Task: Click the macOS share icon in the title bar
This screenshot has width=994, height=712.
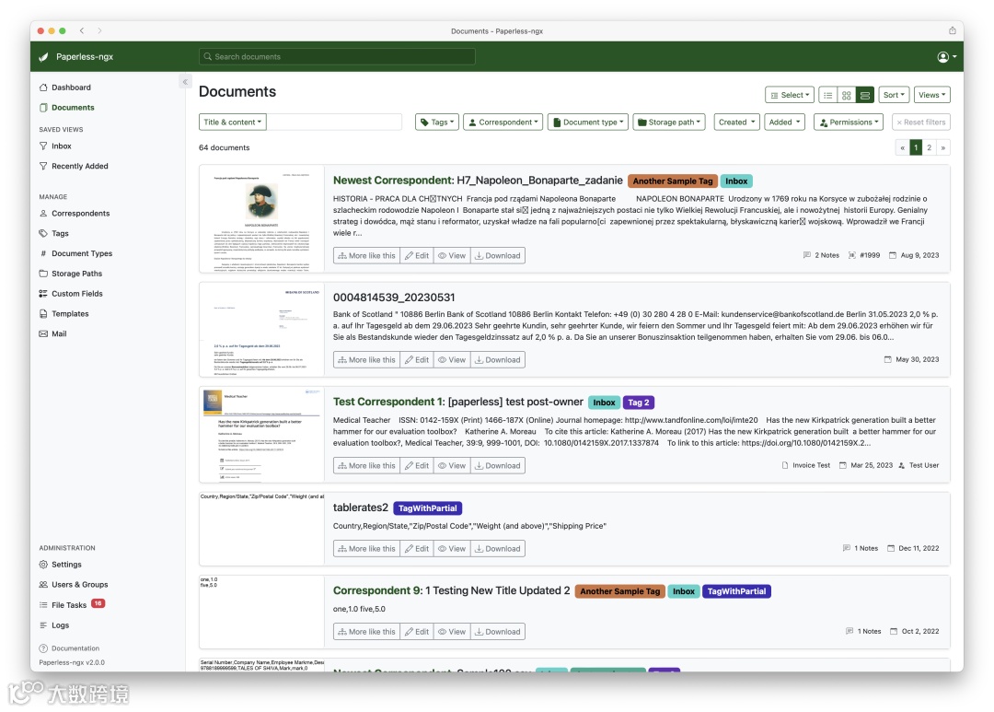Action: [x=953, y=30]
